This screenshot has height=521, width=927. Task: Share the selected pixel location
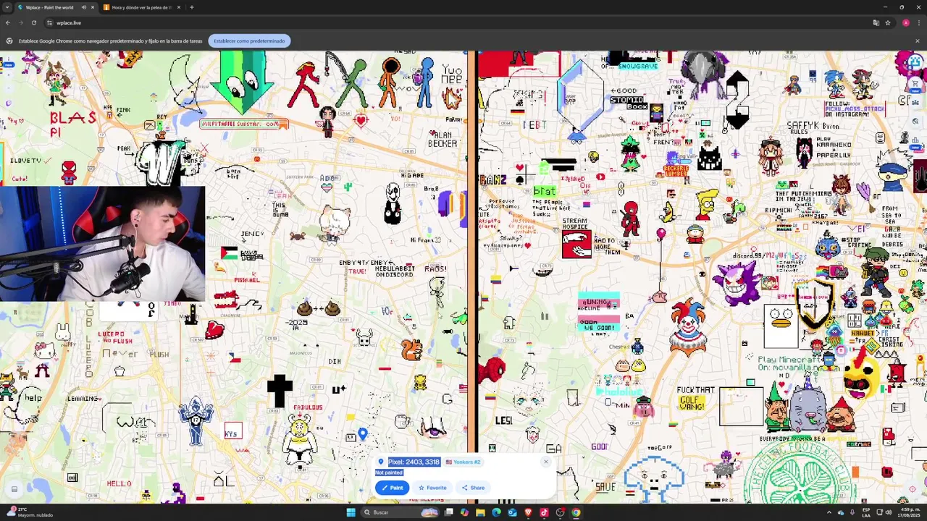(474, 488)
